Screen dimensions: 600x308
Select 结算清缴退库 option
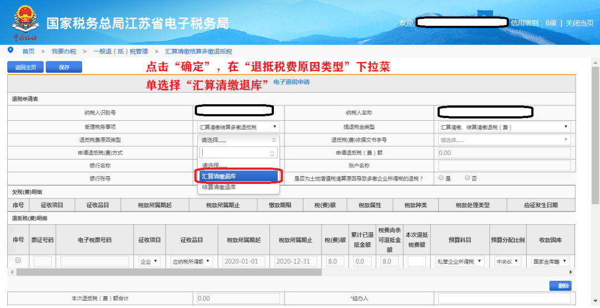coord(238,187)
